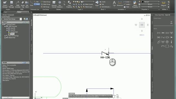Collapse the Training Project tree node
The image size is (176, 99).
3,24
